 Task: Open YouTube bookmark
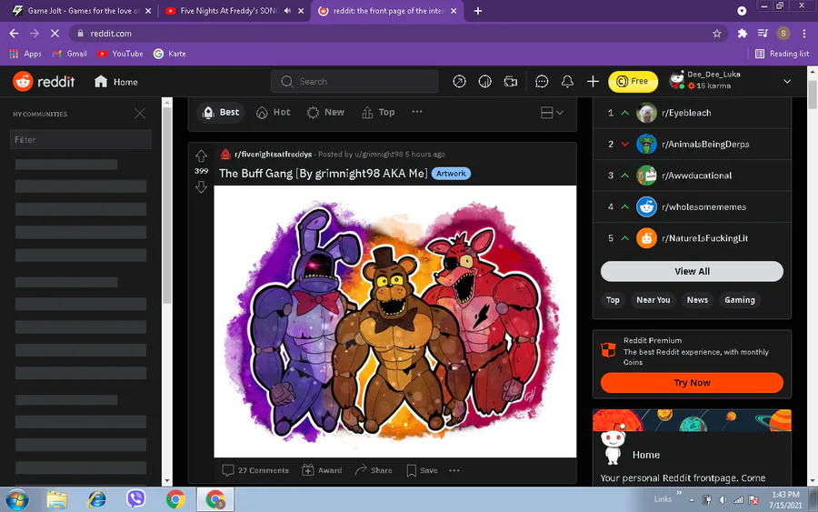pyautogui.click(x=120, y=54)
